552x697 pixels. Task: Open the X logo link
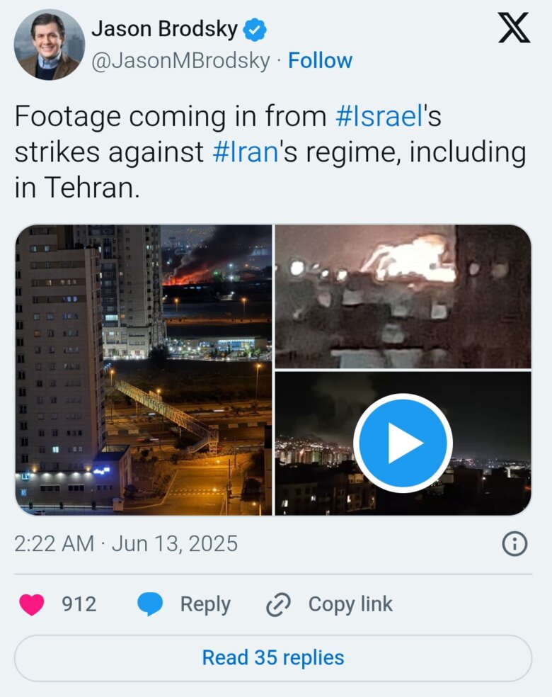coord(514,28)
